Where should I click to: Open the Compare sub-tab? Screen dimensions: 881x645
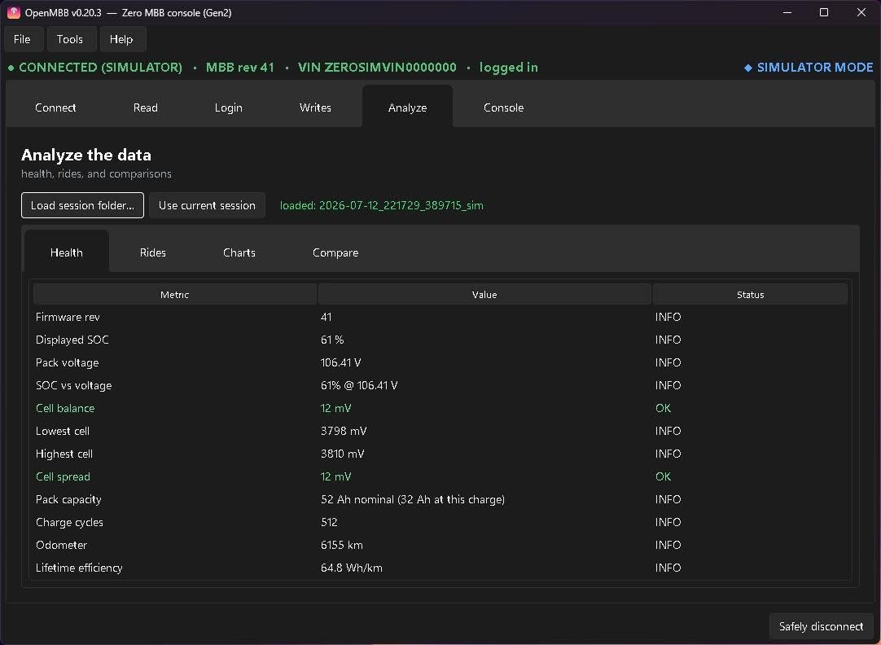click(x=335, y=252)
